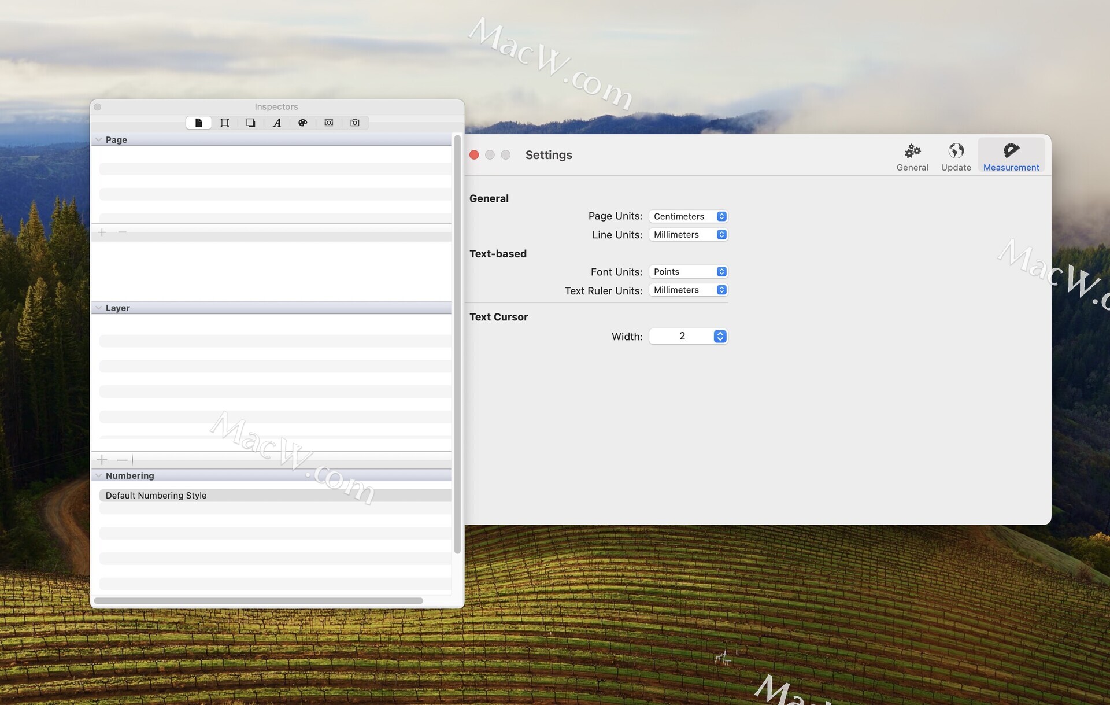Select the document page inspector icon
The image size is (1110, 705).
click(198, 123)
